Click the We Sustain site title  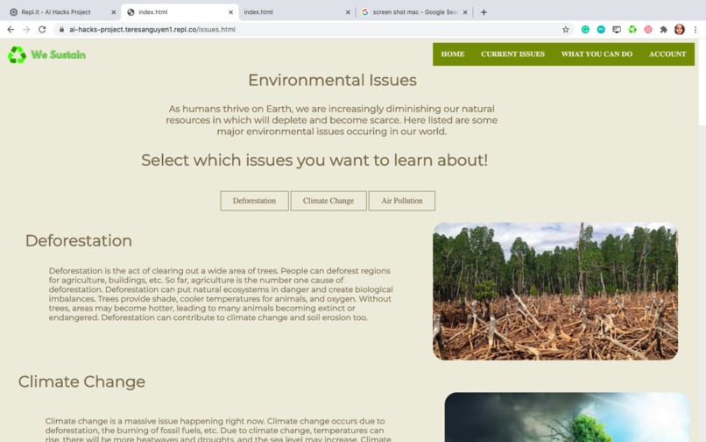pos(58,54)
